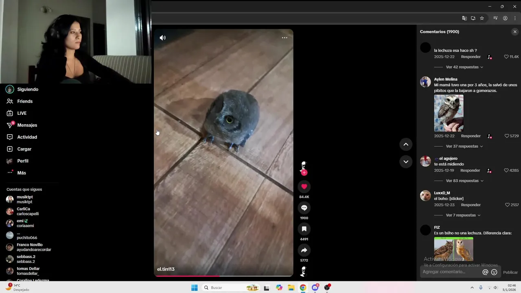
Task: Like LuxxD_M's comment
Action: 507,205
